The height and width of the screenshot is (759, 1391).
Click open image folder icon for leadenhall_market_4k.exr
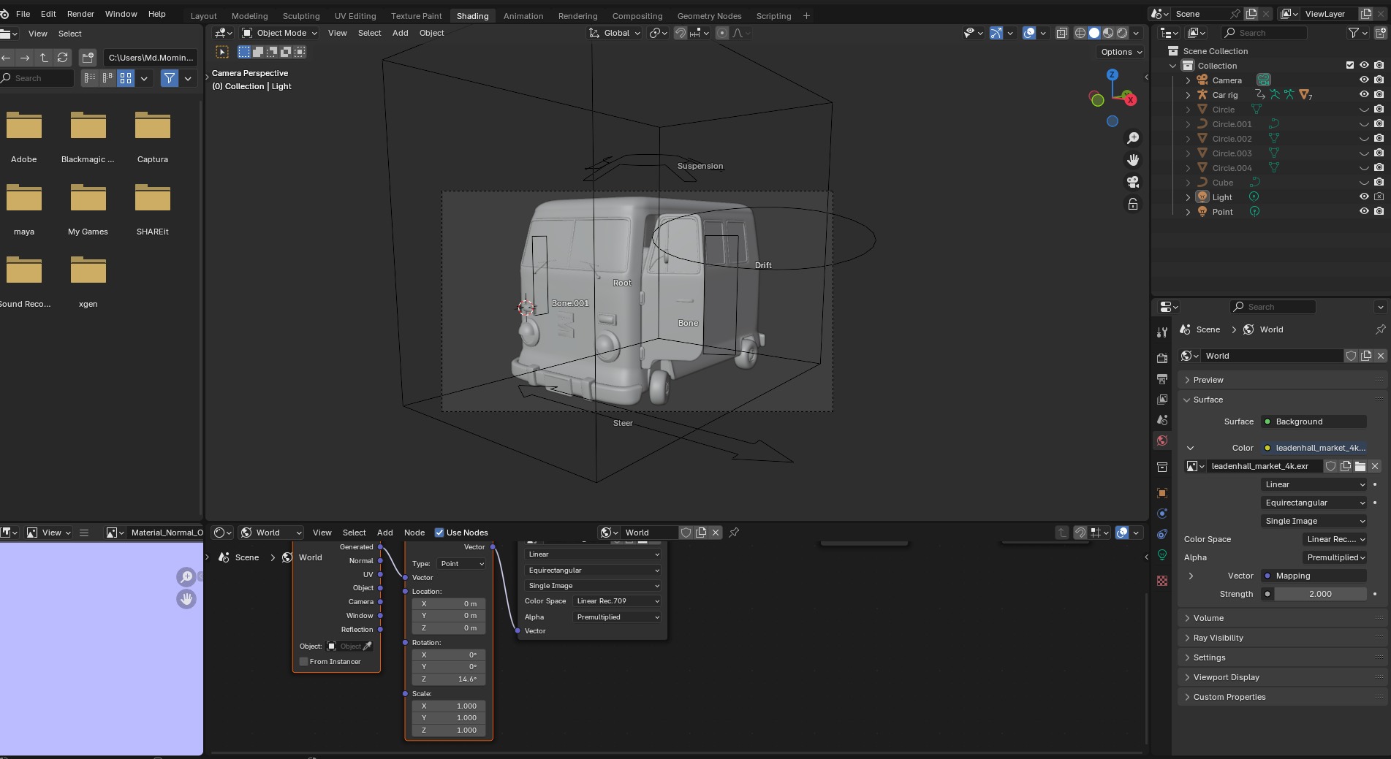coord(1360,466)
